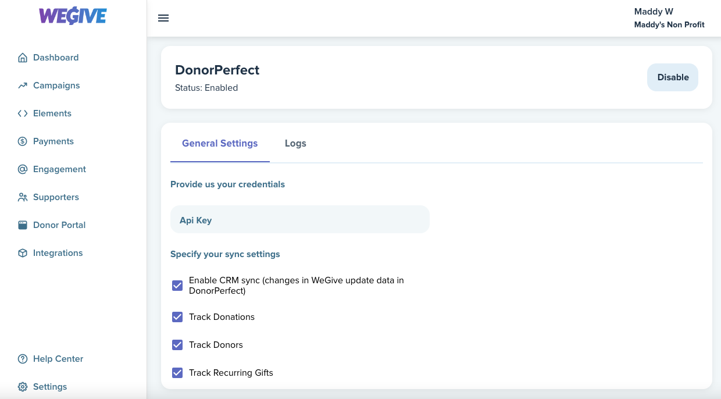Viewport: 721px width, 399px height.
Task: Click the Status: Enabled text
Action: 206,88
